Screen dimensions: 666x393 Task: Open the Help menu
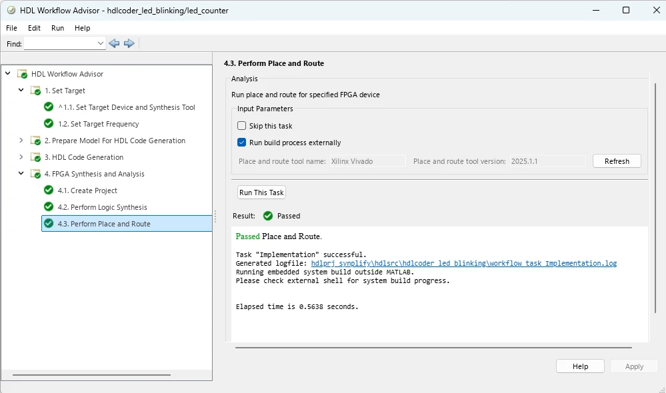pos(83,28)
